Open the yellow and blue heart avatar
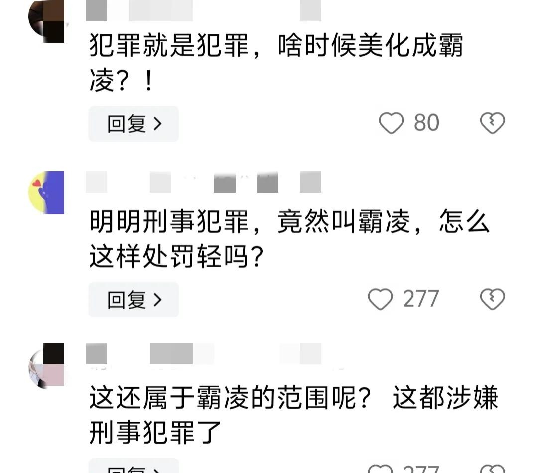Screen dimensions: 538x473 [46, 192]
